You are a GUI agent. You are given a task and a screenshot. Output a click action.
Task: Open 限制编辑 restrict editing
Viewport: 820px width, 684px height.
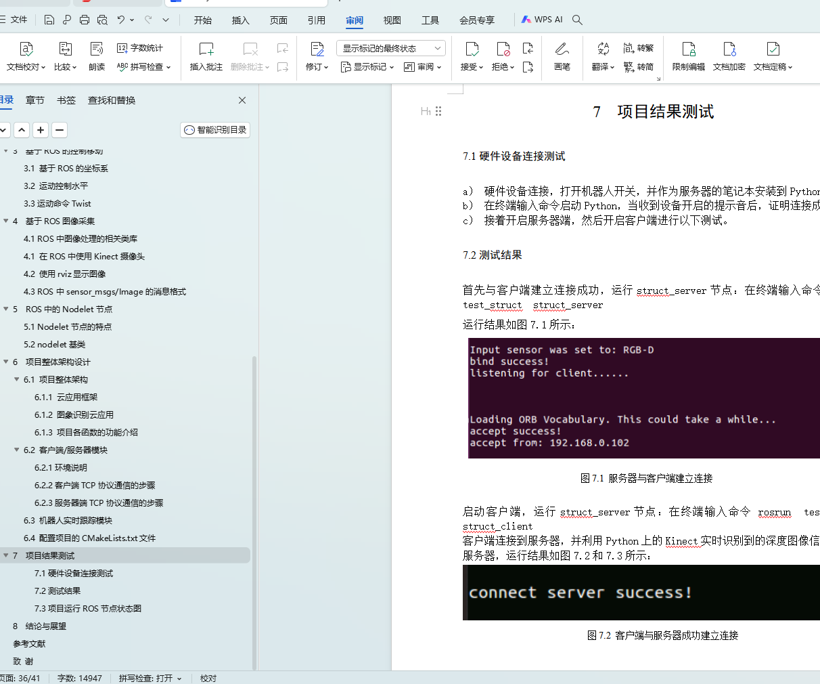click(689, 56)
